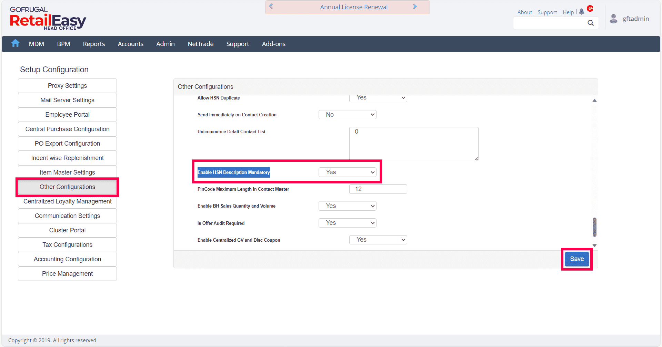Click the PinCode Maximum Length label
Screen dimensions: 662x347
243,189
